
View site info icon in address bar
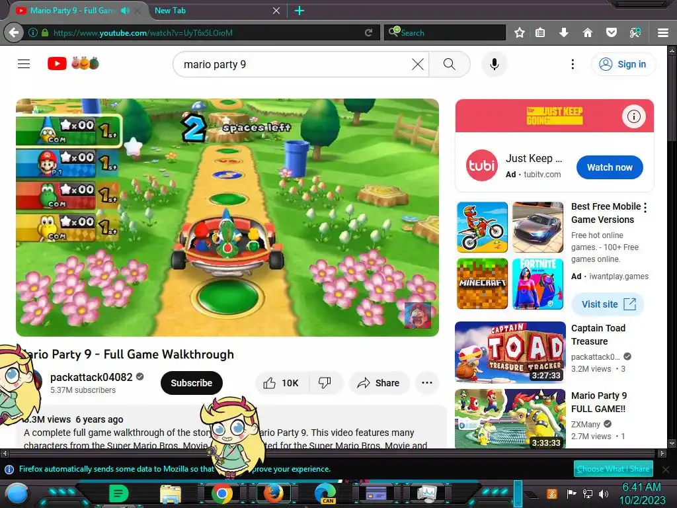(x=33, y=32)
